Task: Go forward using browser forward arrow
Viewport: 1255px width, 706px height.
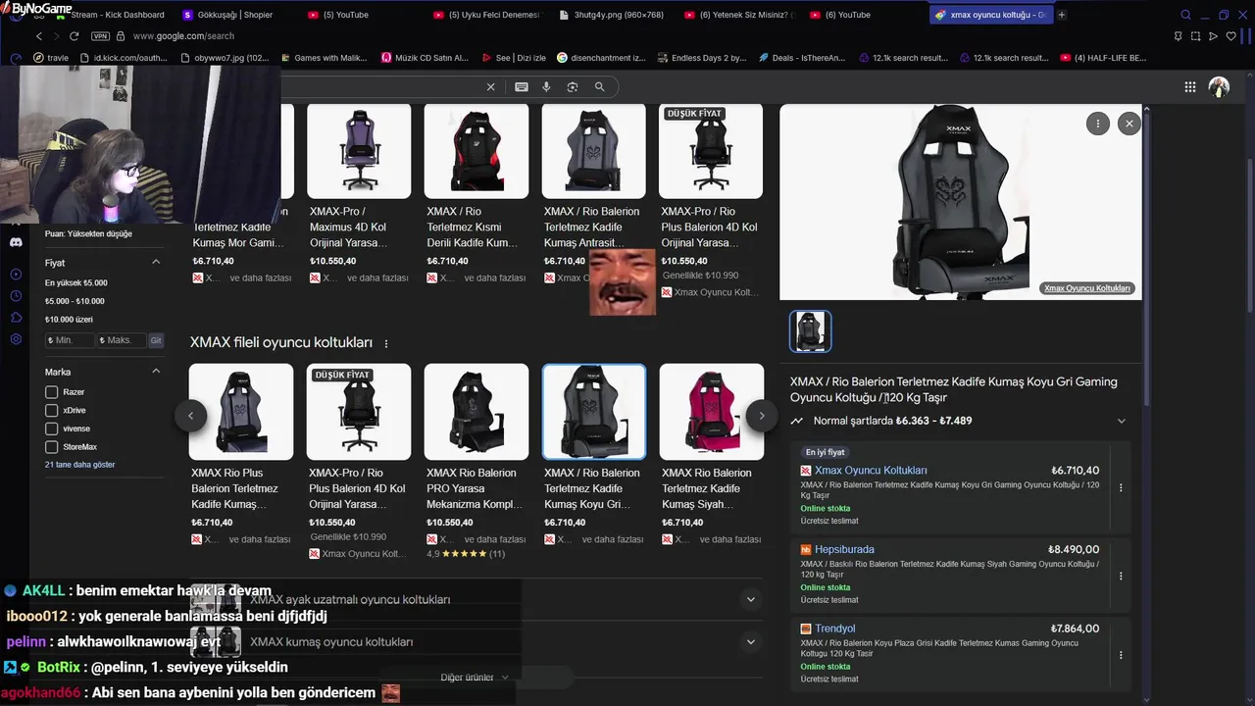Action: click(x=56, y=36)
